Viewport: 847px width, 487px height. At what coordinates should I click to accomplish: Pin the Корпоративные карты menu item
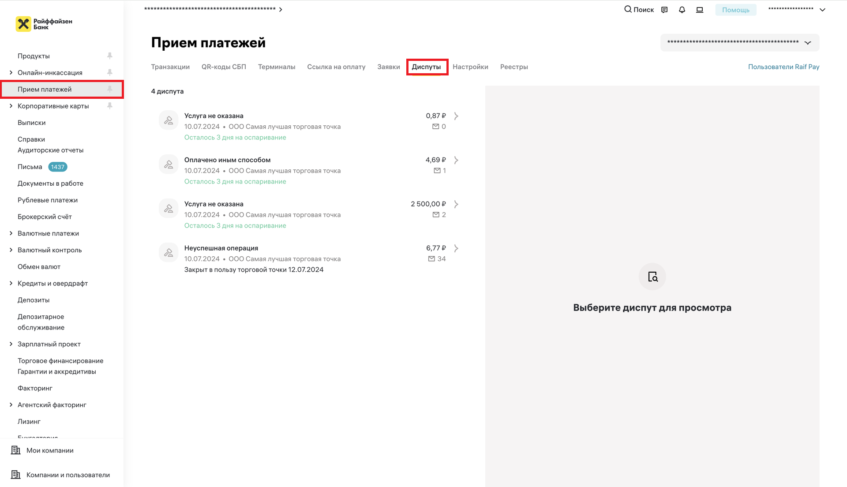[x=110, y=106]
